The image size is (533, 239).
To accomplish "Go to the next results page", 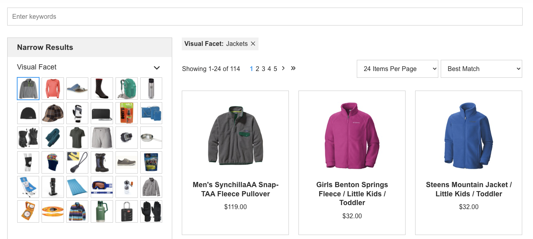I will [x=283, y=68].
